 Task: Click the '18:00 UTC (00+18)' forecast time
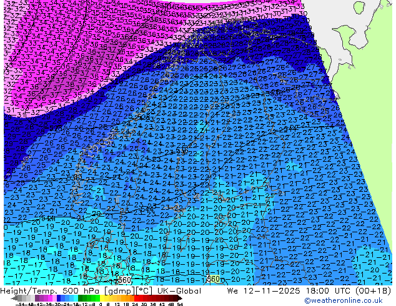coord(349,291)
